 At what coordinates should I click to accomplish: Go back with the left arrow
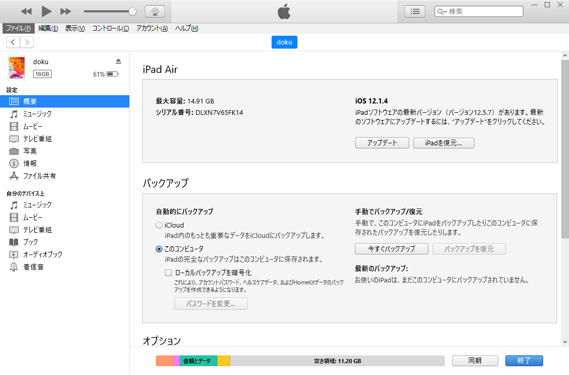[13, 42]
